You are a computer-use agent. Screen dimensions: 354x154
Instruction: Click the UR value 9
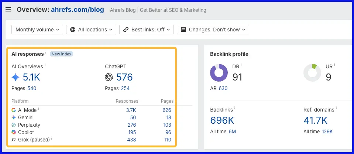pyautogui.click(x=329, y=77)
